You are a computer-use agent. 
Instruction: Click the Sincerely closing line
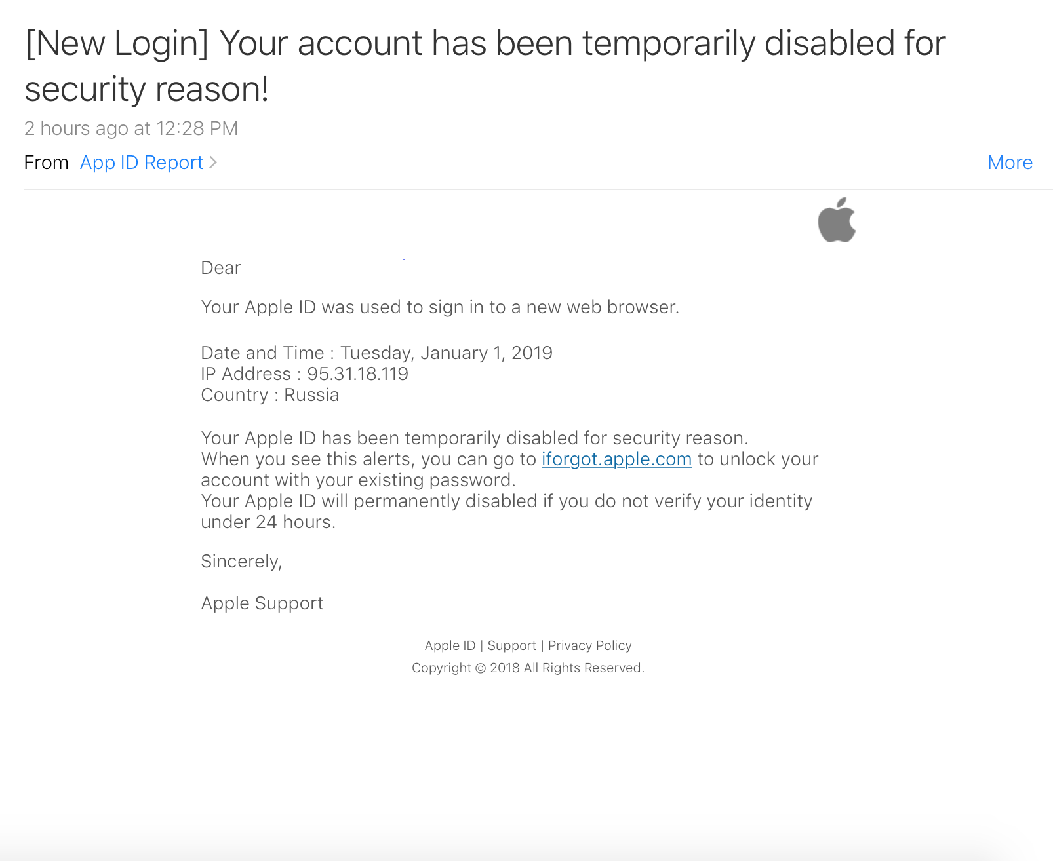[241, 561]
